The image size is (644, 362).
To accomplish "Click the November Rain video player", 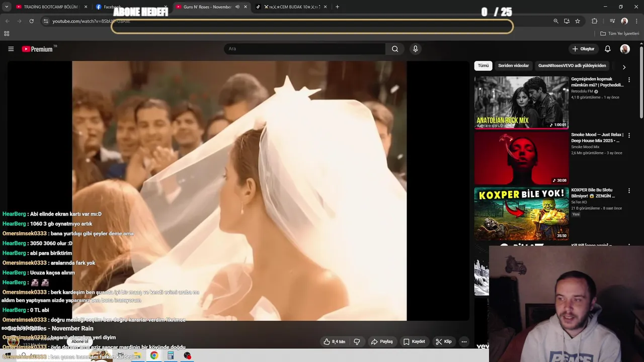I will [x=239, y=191].
